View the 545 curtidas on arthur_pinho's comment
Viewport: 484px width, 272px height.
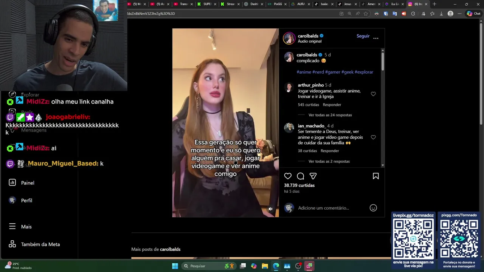tap(309, 105)
